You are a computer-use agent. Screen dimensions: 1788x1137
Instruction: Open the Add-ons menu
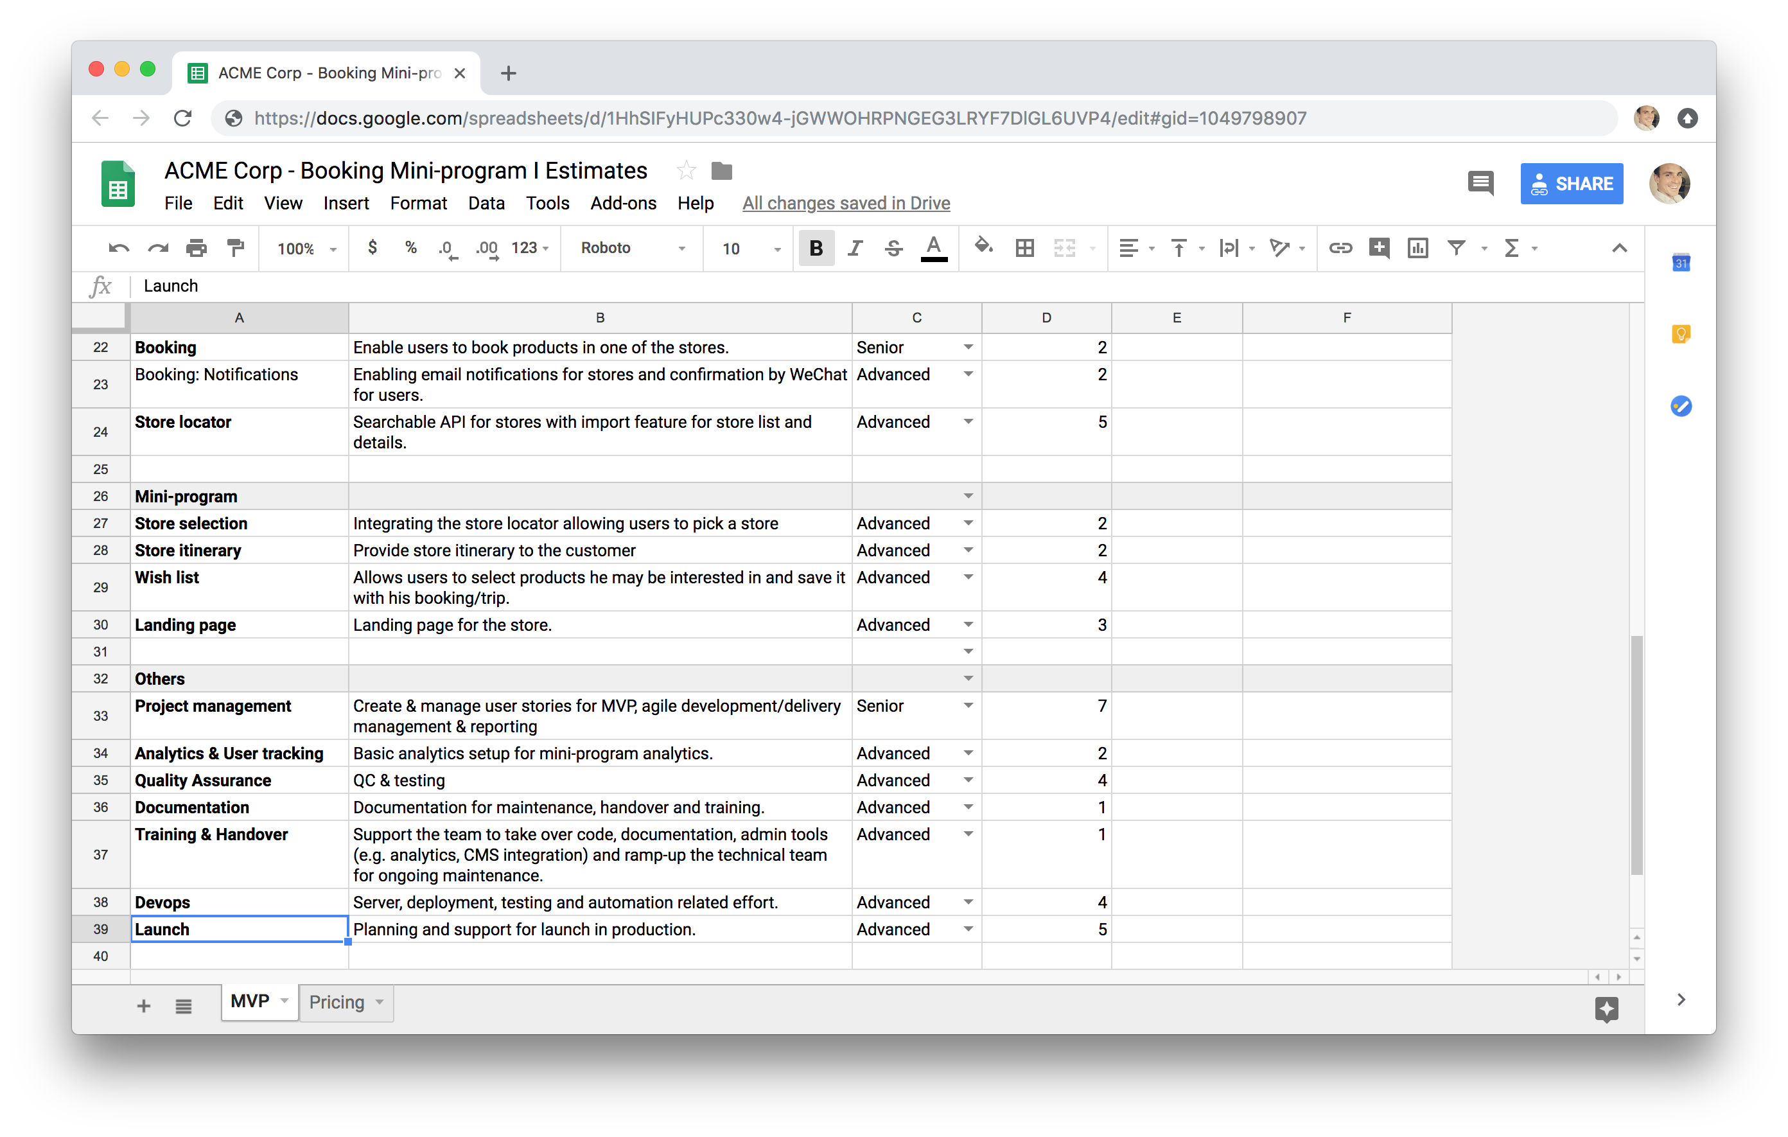click(x=623, y=204)
